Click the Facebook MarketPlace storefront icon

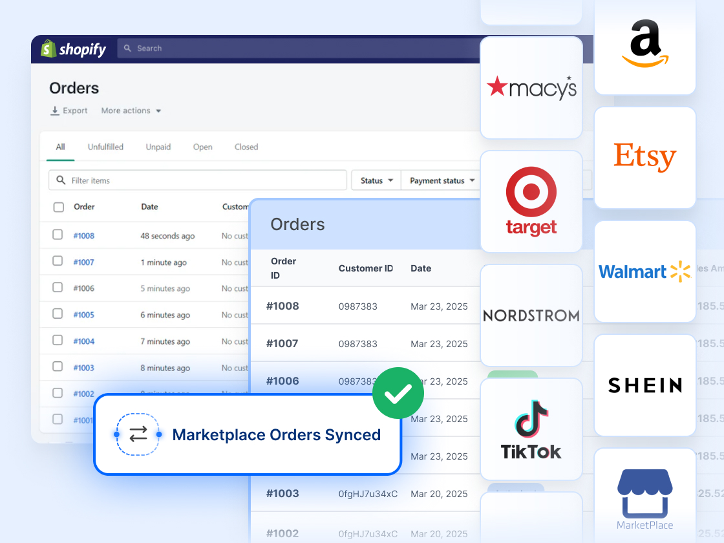(645, 494)
